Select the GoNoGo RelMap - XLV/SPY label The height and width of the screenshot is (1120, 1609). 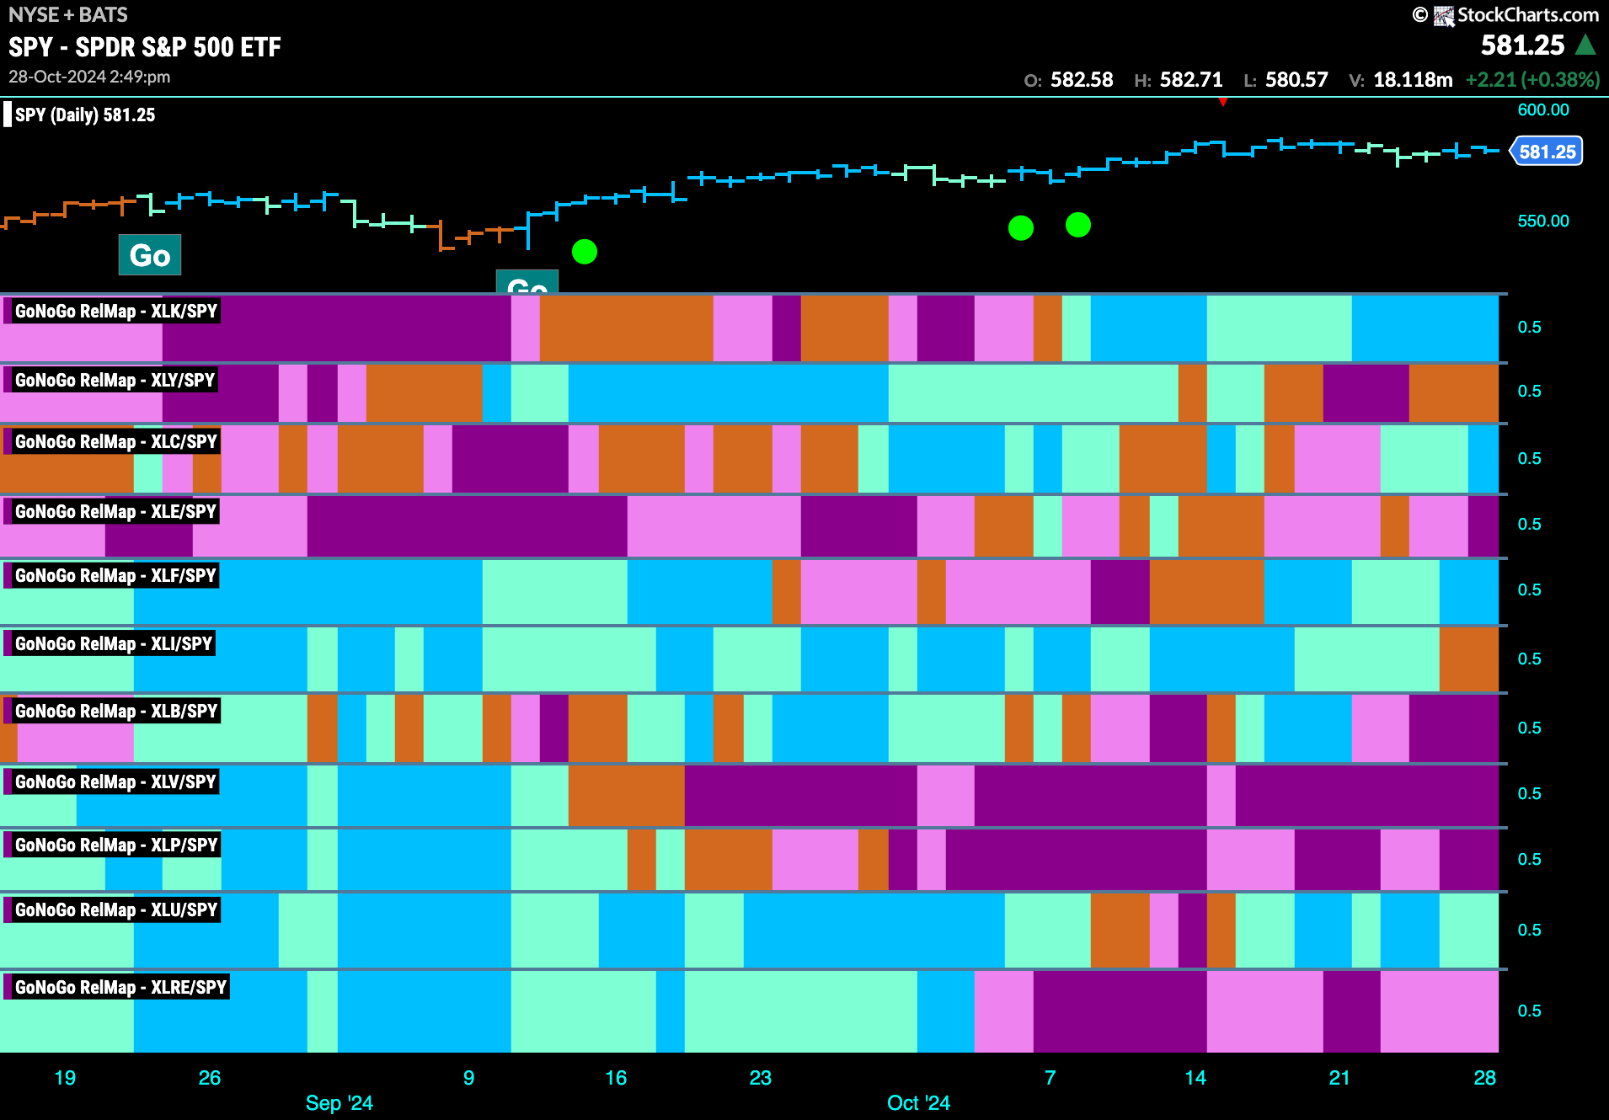click(x=115, y=781)
